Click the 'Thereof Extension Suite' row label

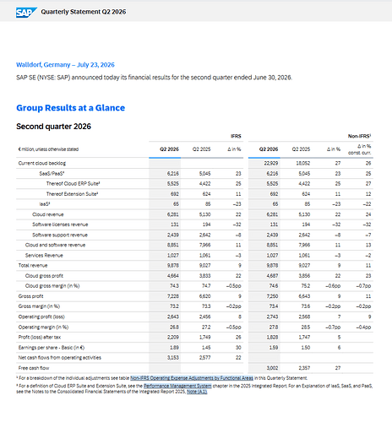pyautogui.click(x=72, y=194)
